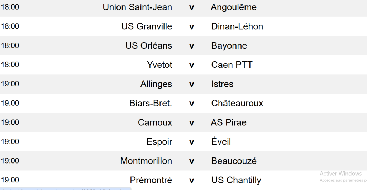Select the Espoir team name
Image resolution: width=367 pixels, height=190 pixels.
pyautogui.click(x=159, y=142)
